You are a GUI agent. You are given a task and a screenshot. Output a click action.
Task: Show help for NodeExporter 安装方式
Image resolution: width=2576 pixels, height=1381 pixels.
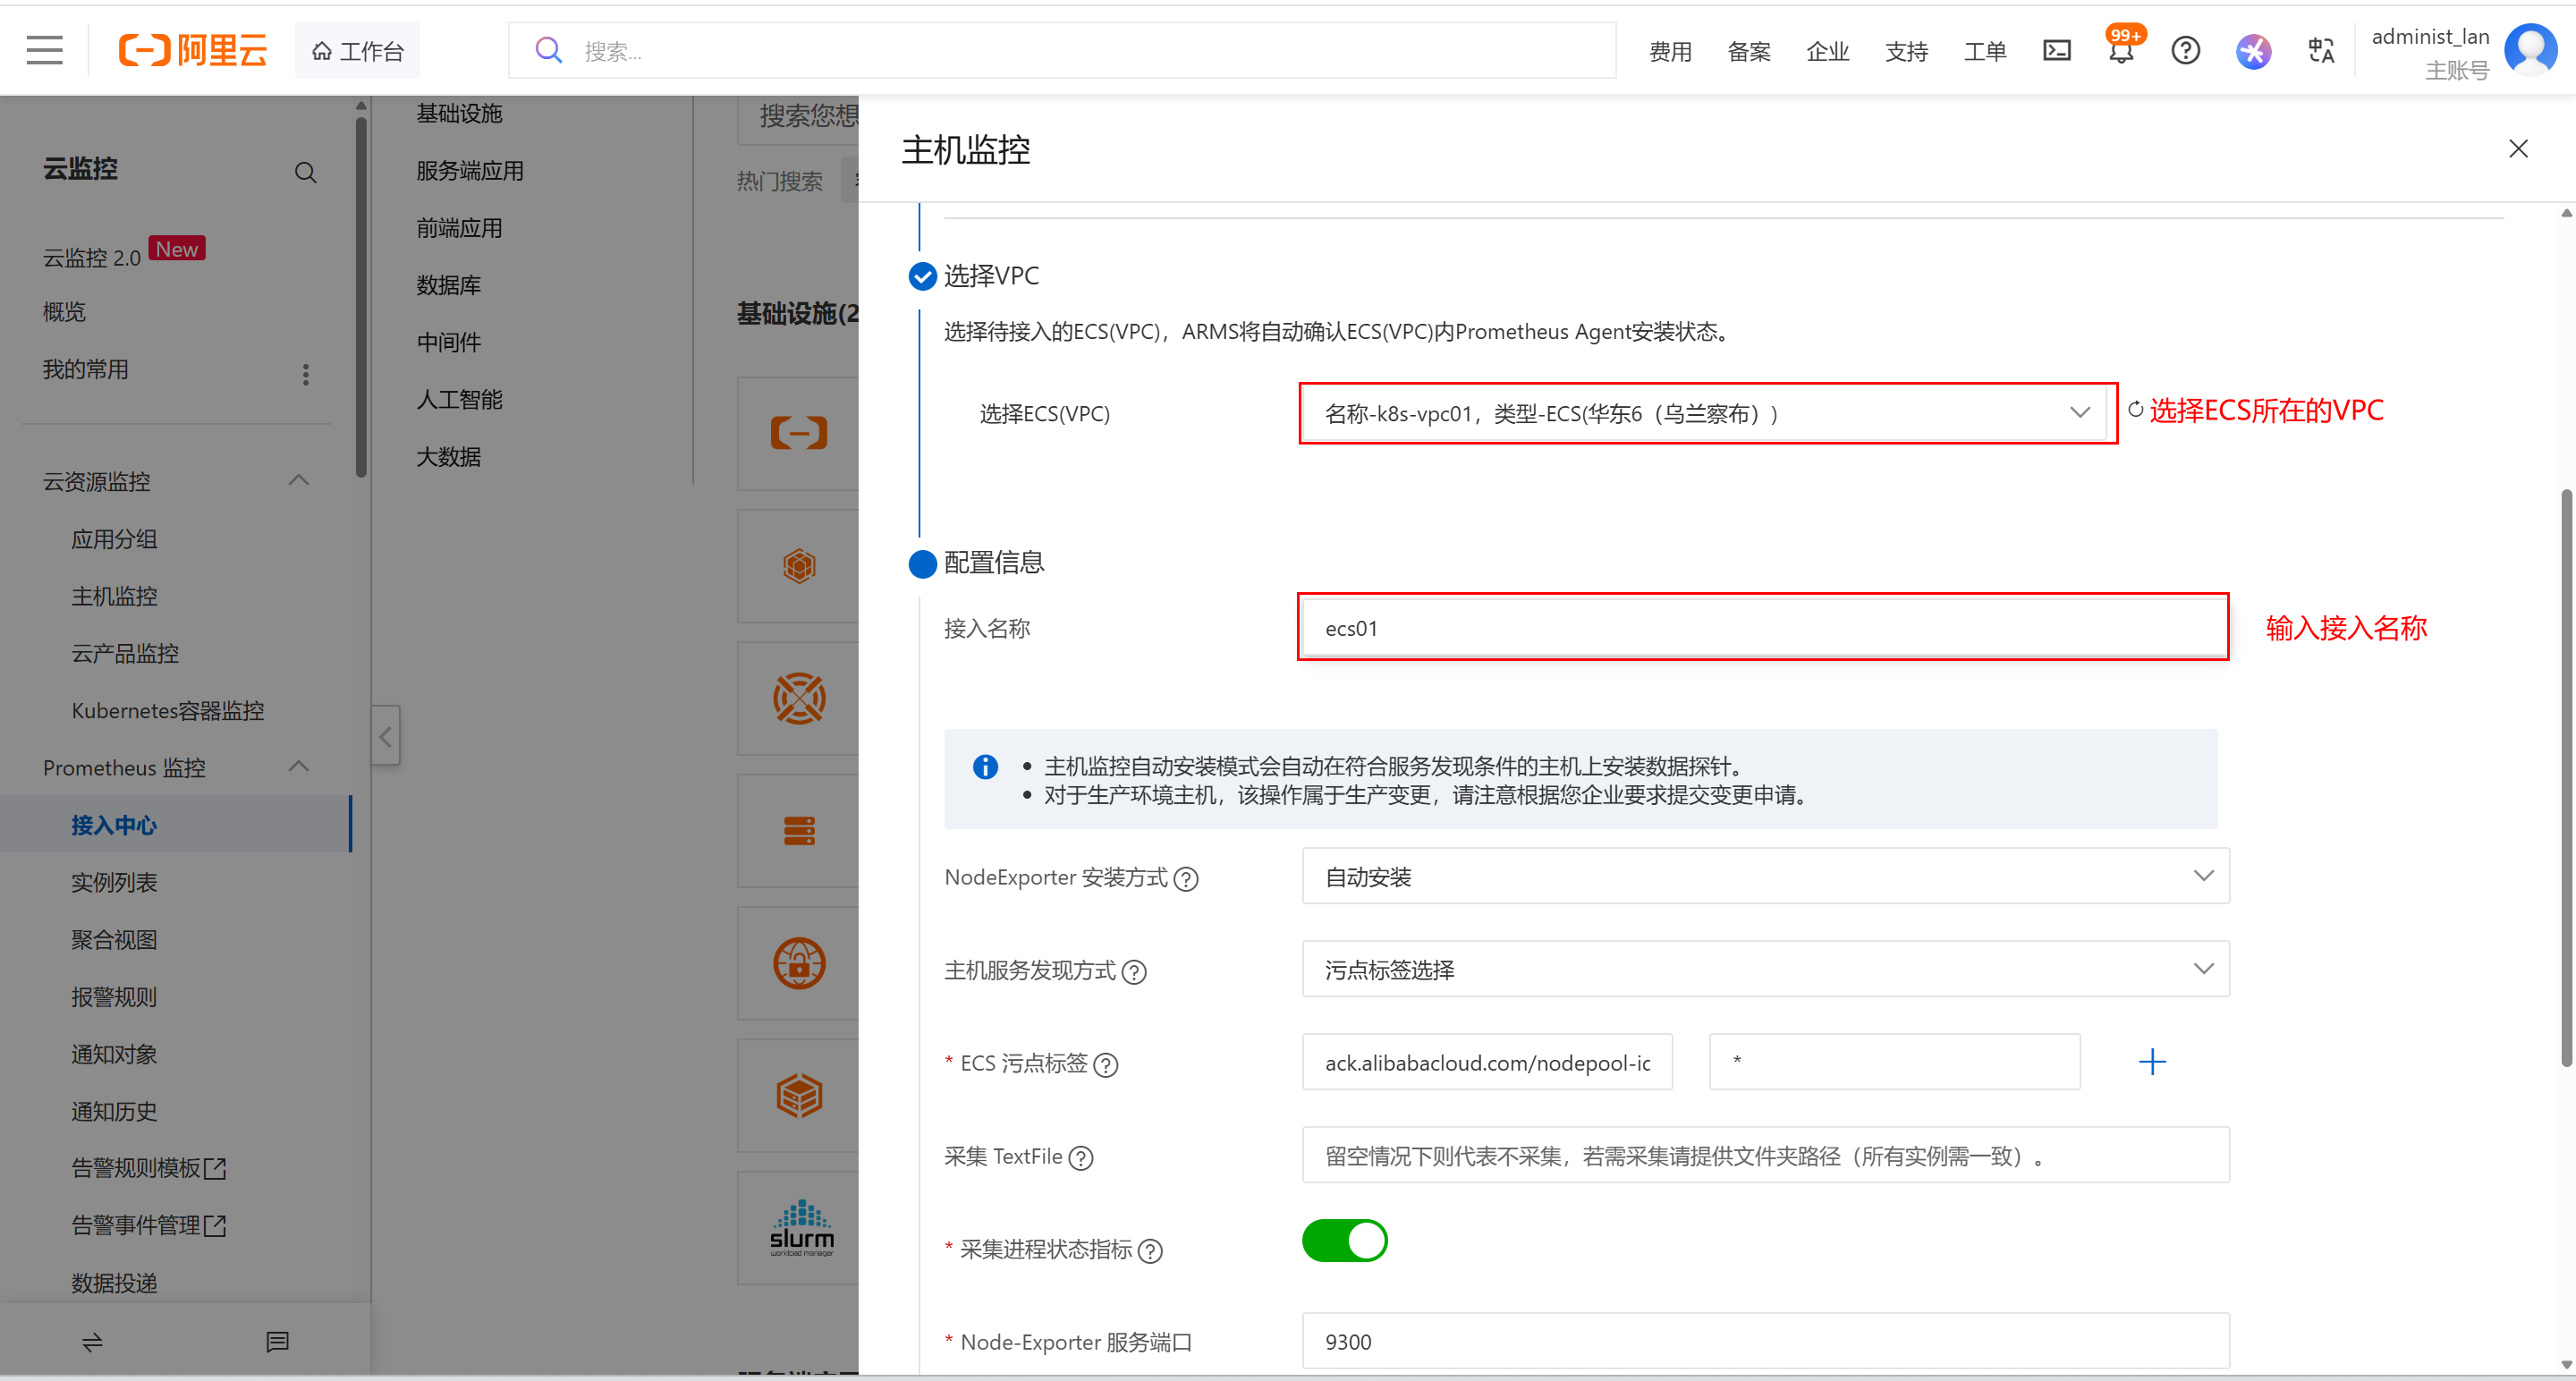1186,879
